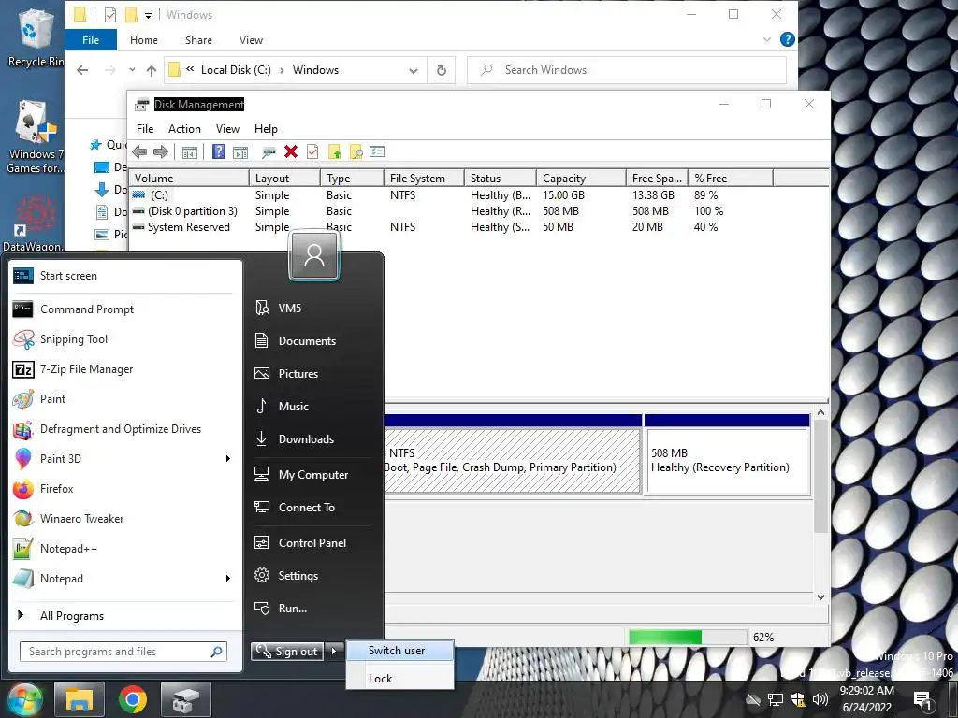958x718 pixels.
Task: Open 7-Zip File Manager from Start menu
Action: [x=125, y=368]
